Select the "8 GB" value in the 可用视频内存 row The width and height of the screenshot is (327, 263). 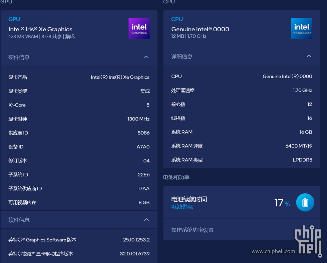144,202
